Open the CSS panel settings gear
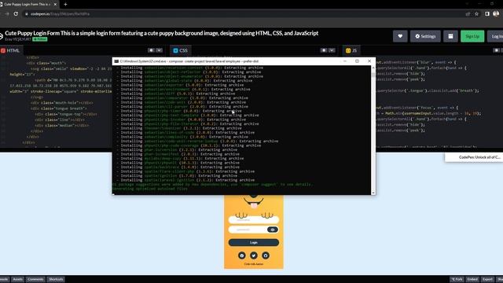503x283 pixels. (324, 50)
